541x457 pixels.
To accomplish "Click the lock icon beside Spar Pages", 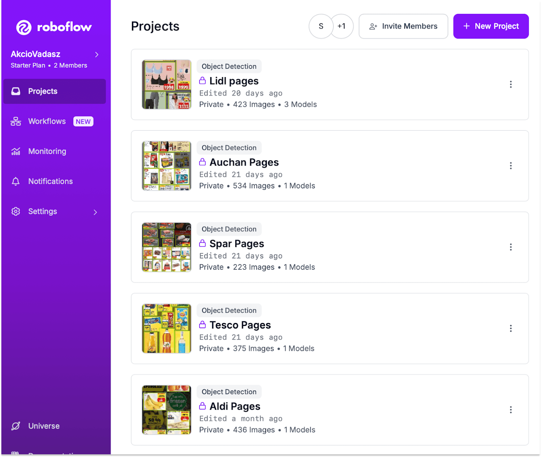I will coord(202,243).
